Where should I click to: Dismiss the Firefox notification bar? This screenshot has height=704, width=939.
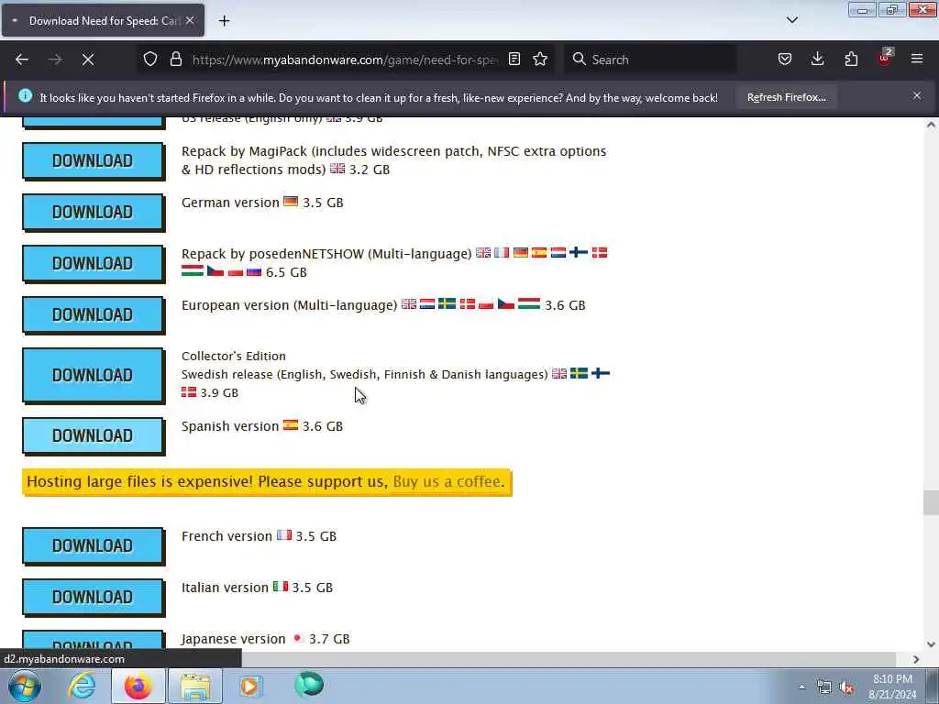(x=917, y=95)
